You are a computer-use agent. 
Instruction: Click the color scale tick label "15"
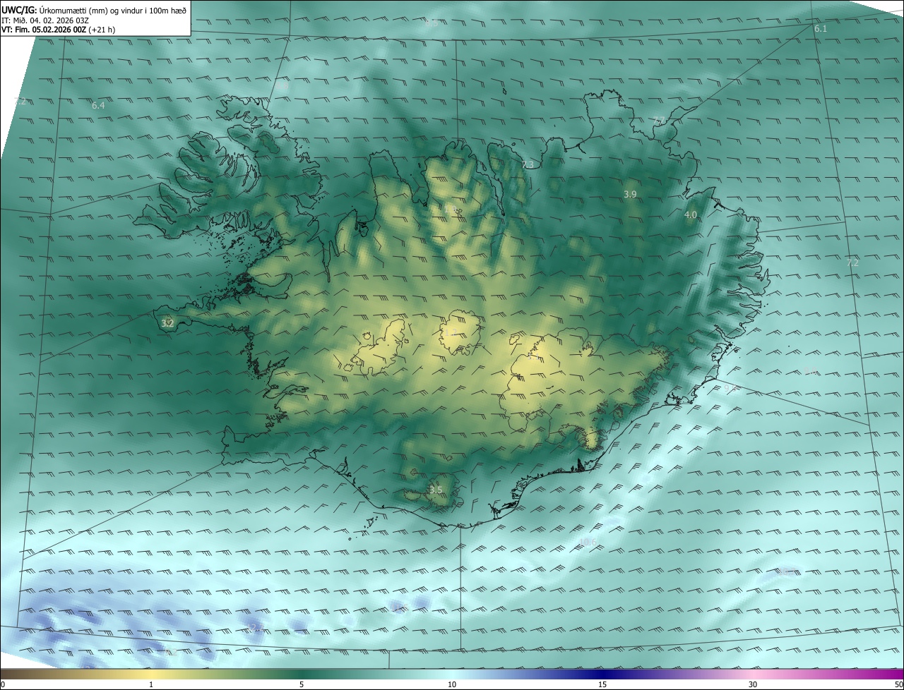point(602,684)
